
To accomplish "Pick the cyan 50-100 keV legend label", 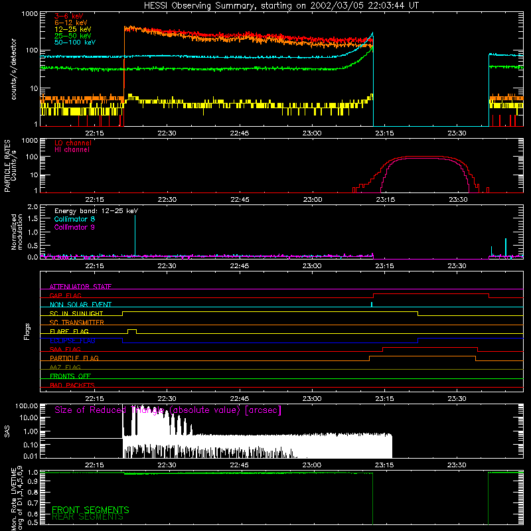I will (x=75, y=42).
